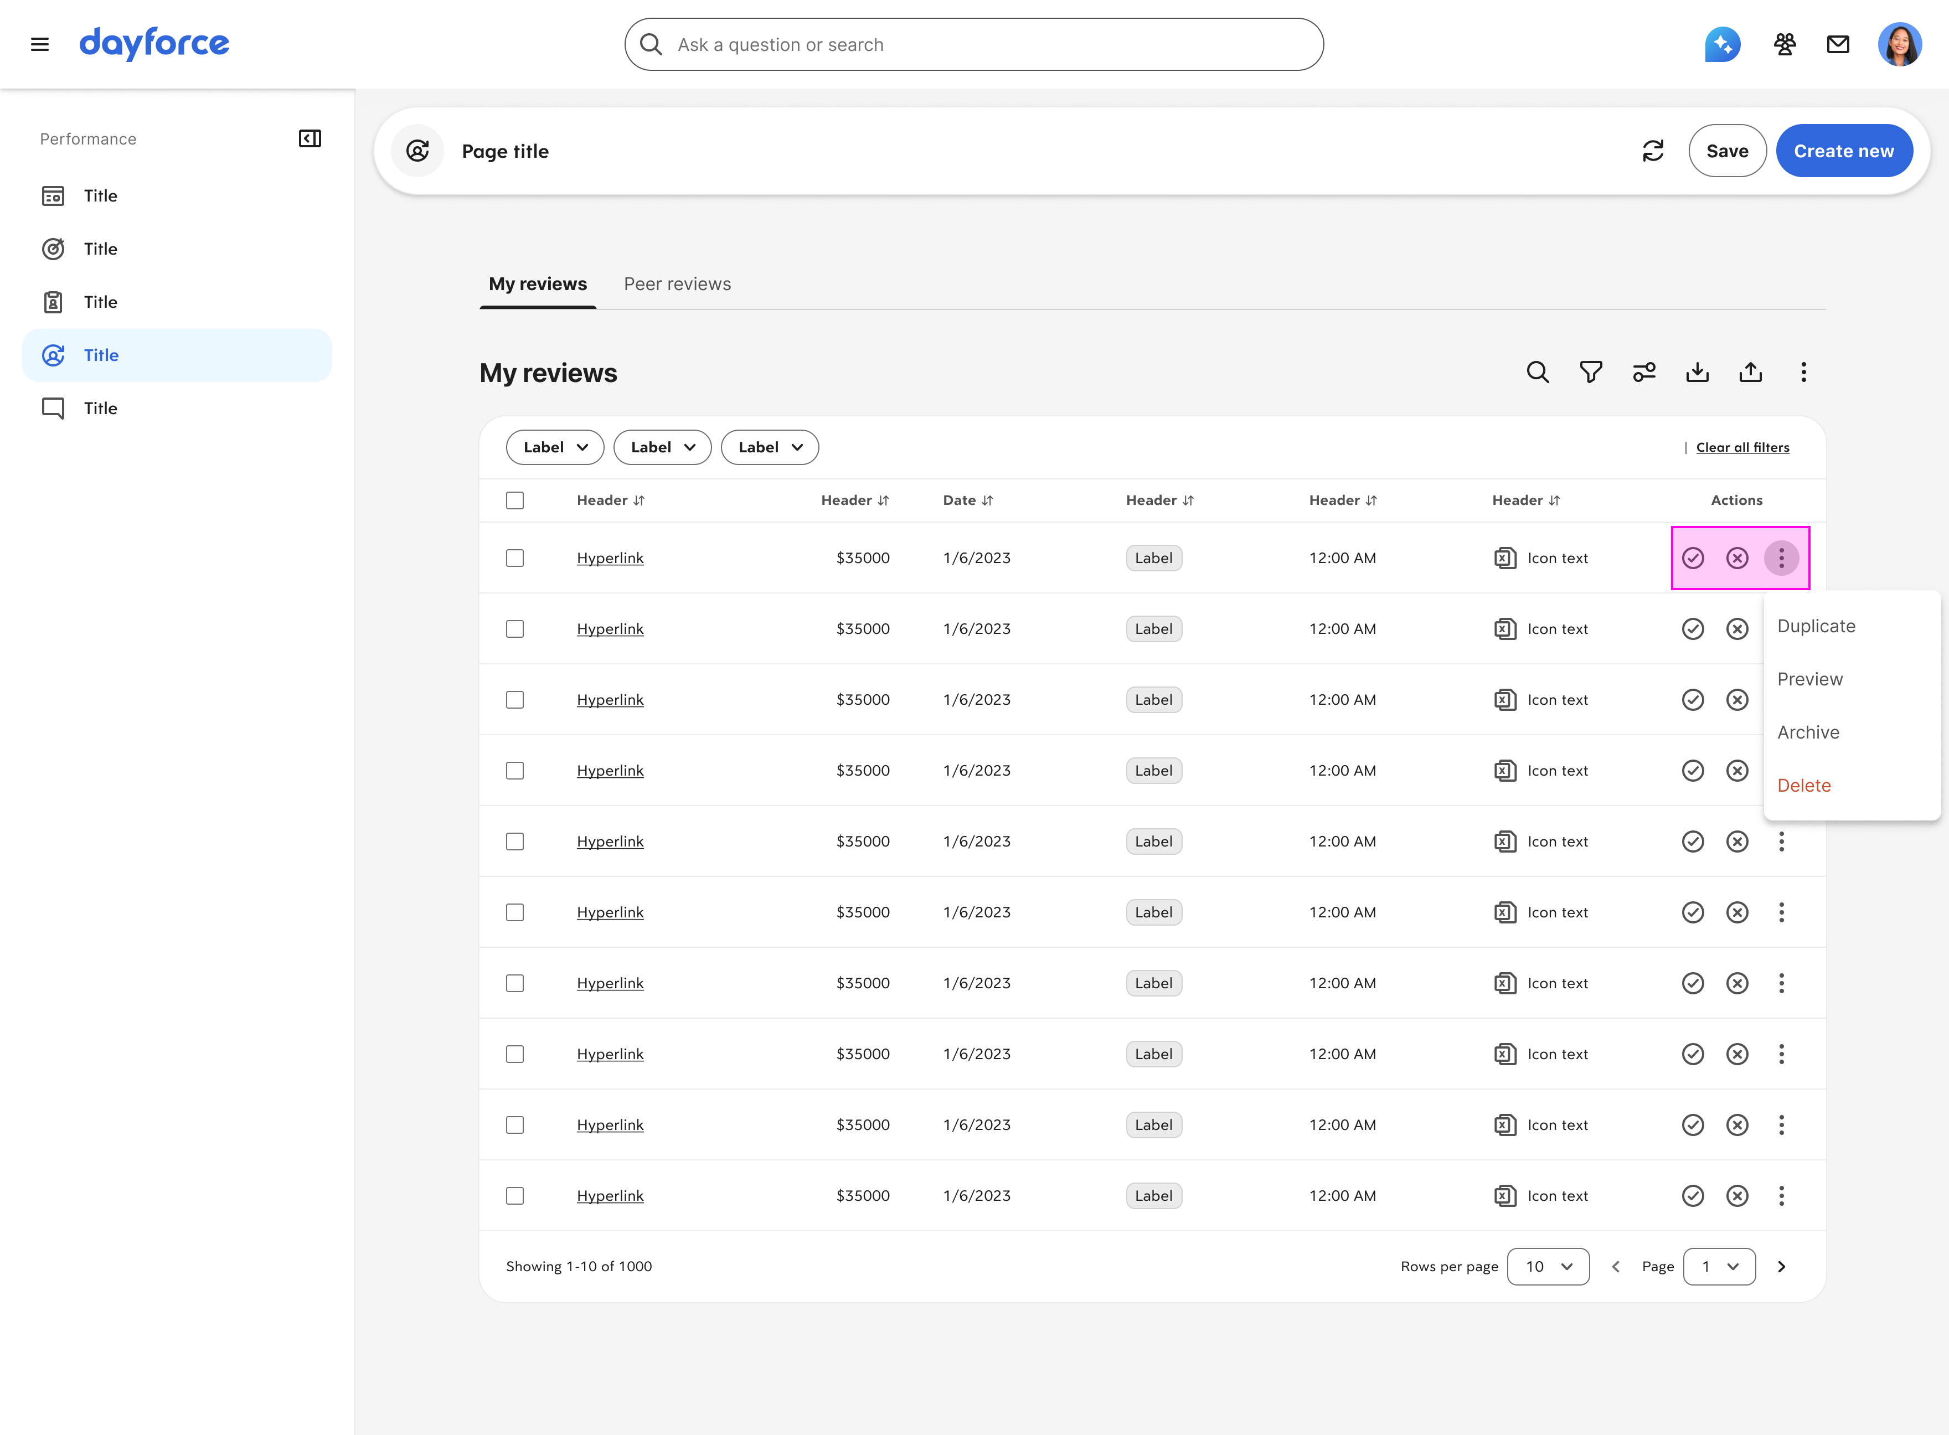Click the Clear all filters link
The width and height of the screenshot is (1949, 1435).
click(1742, 447)
